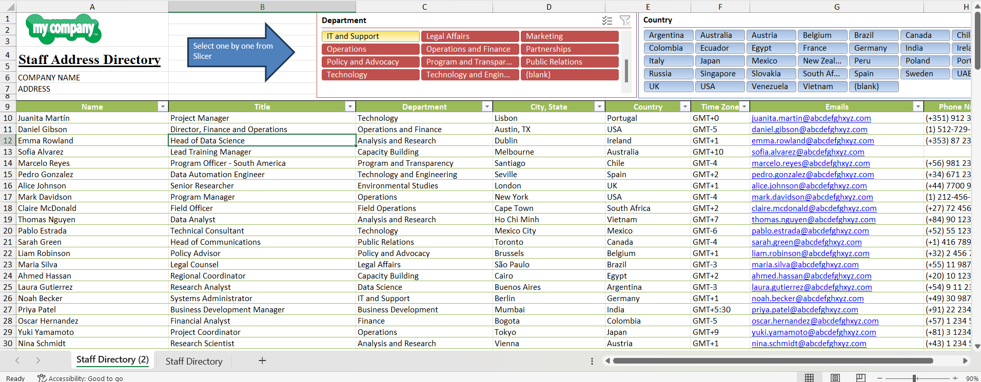Select Environmental Studies department cell
This screenshot has height=382, width=981.
[x=424, y=186]
